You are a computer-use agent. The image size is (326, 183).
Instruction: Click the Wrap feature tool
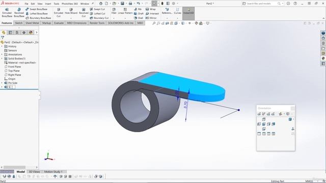pyautogui.click(x=151, y=9)
